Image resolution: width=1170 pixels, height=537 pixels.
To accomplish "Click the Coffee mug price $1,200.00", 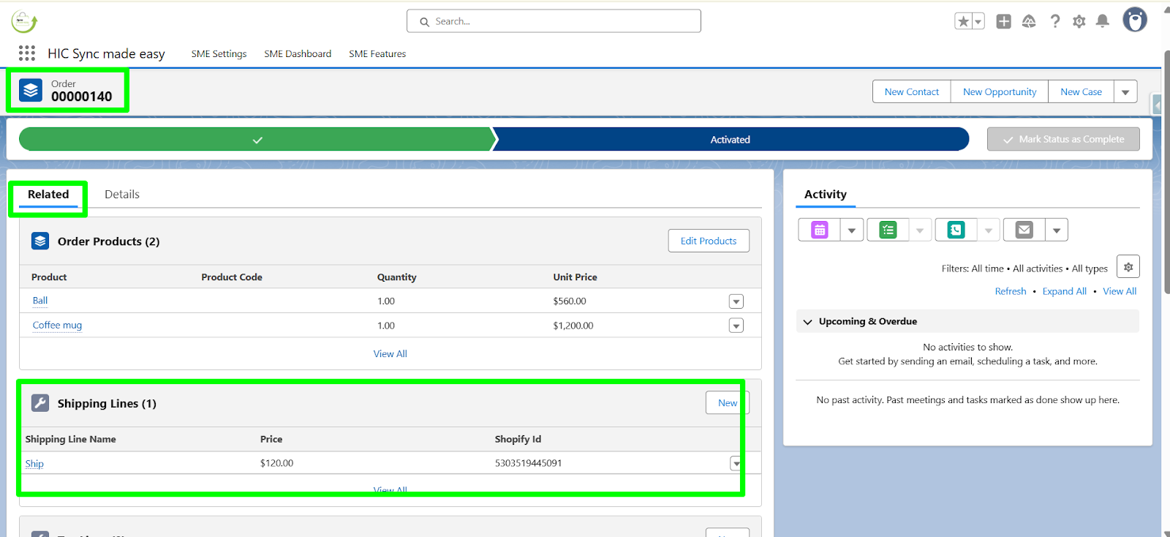I will click(573, 326).
